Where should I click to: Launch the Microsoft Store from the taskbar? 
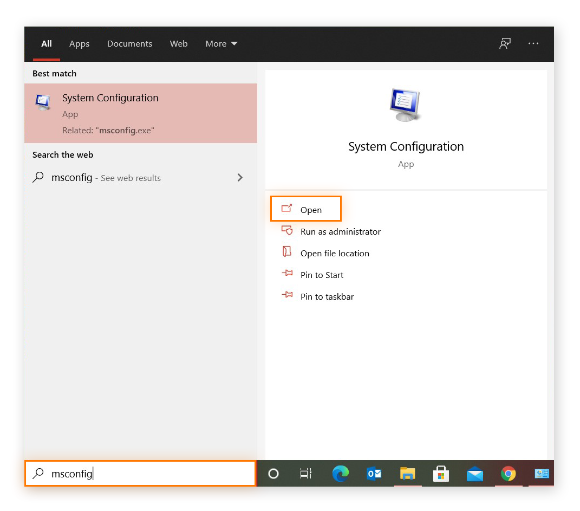click(x=441, y=473)
